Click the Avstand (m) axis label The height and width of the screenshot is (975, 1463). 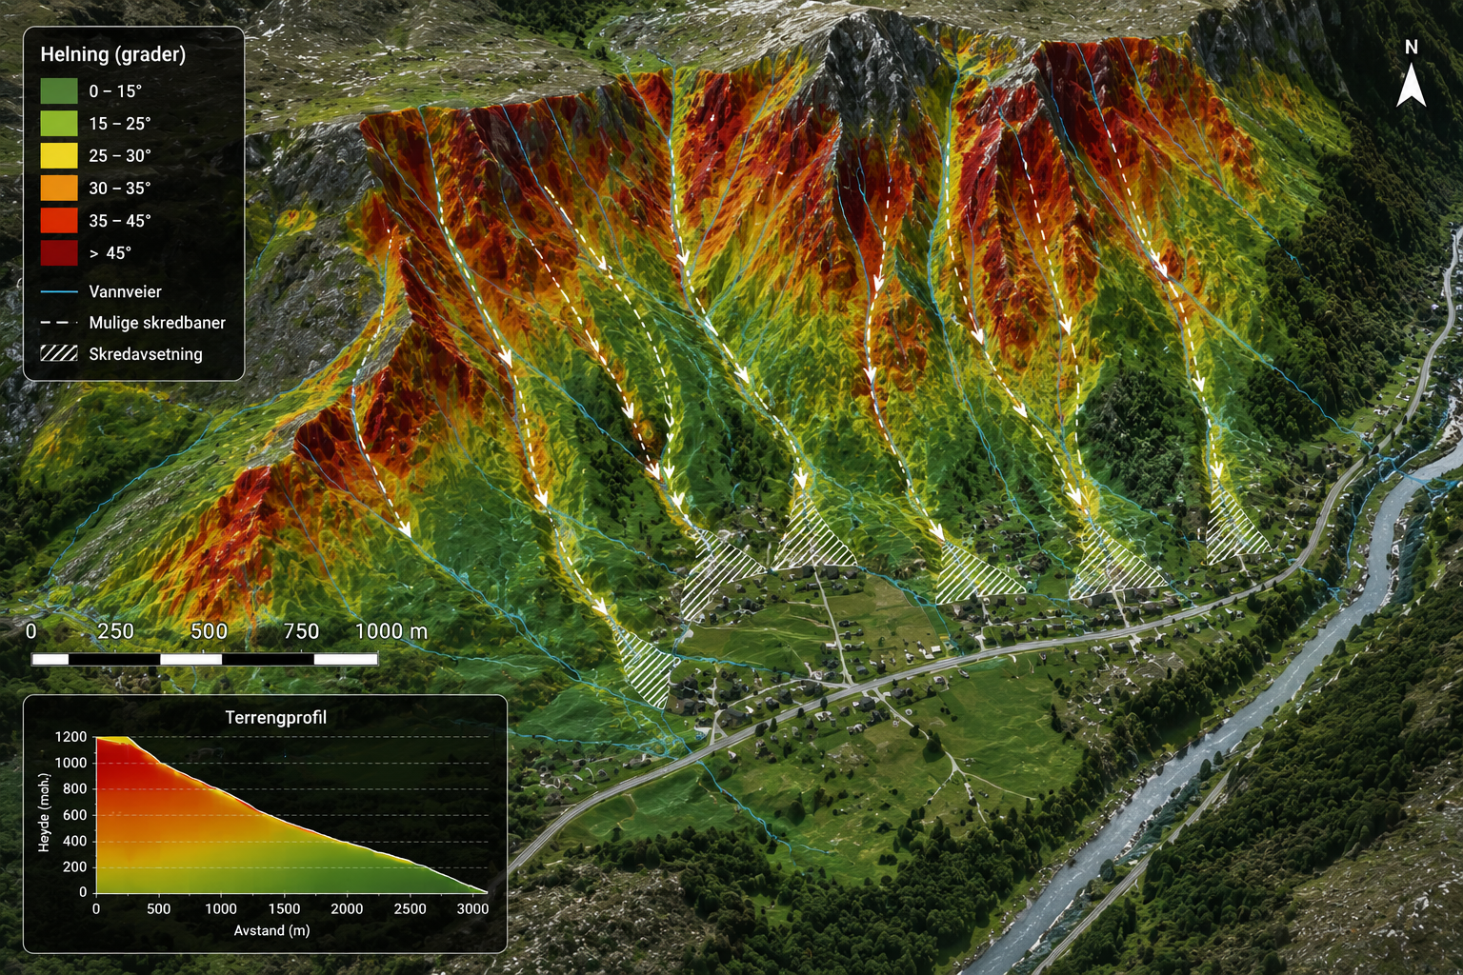(272, 930)
